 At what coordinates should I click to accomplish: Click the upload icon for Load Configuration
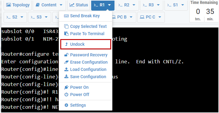click(x=66, y=69)
